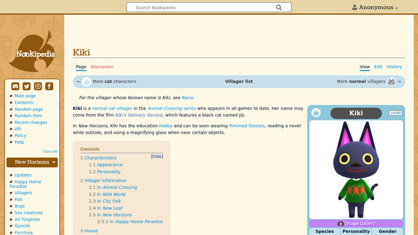Jump to Villager information section
Image resolution: width=418 pixels, height=235 pixels.
point(105,181)
